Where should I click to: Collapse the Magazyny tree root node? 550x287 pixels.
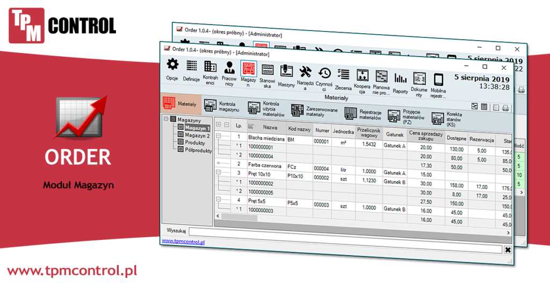coord(167,119)
